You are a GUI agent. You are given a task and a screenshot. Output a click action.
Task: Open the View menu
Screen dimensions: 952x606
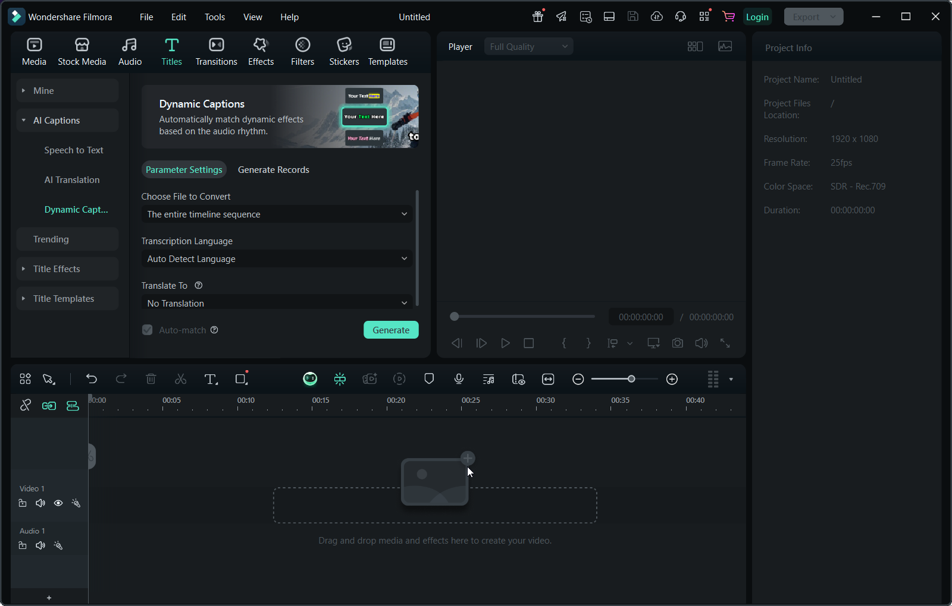pyautogui.click(x=252, y=17)
